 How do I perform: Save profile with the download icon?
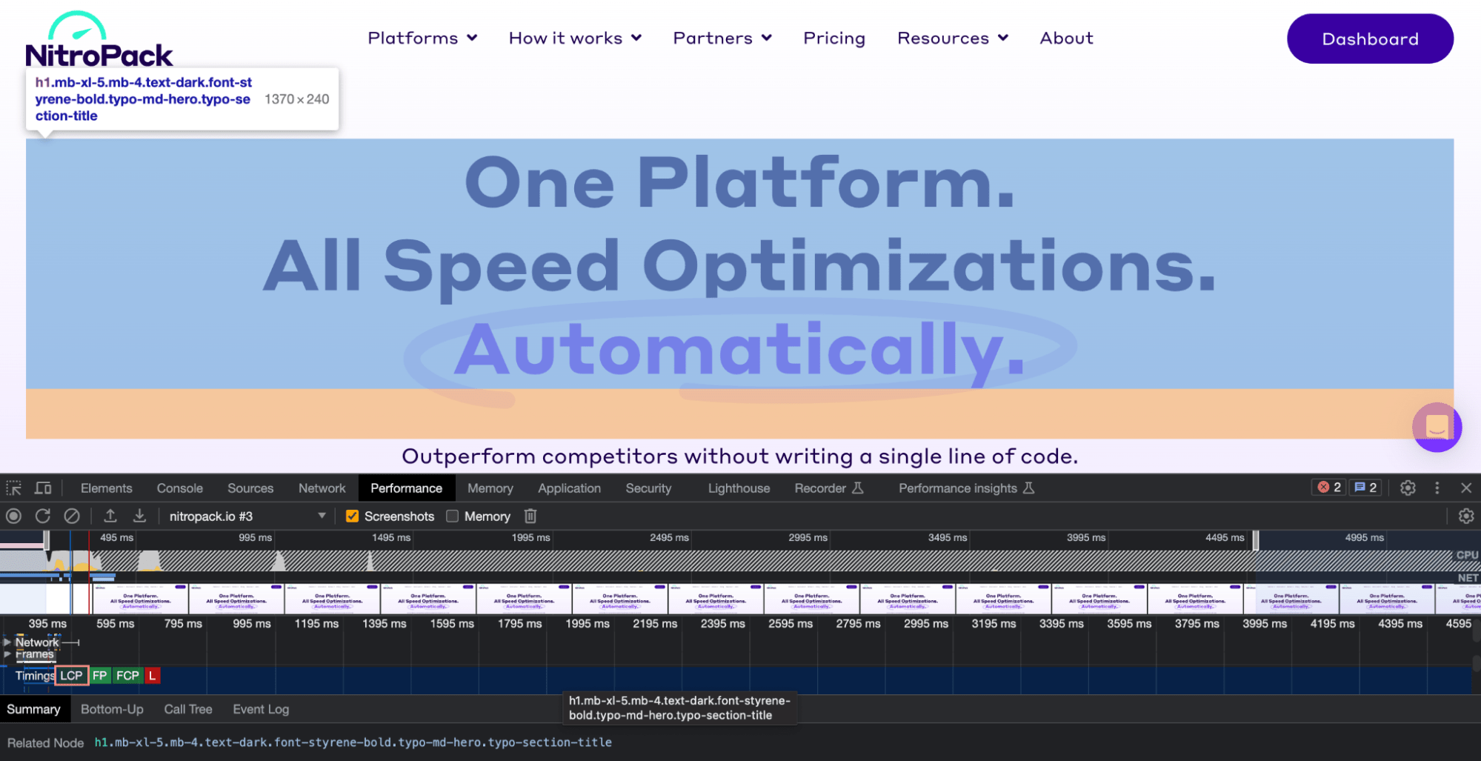[139, 516]
